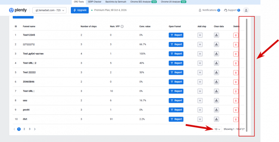Switch to the CRO Tools tab
The height and width of the screenshot is (142, 279).
[x=79, y=2]
